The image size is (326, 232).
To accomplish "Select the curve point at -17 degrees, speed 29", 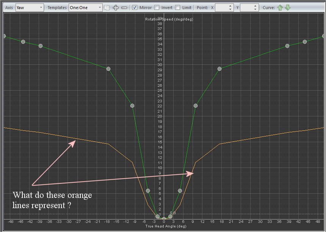I will (x=108, y=69).
